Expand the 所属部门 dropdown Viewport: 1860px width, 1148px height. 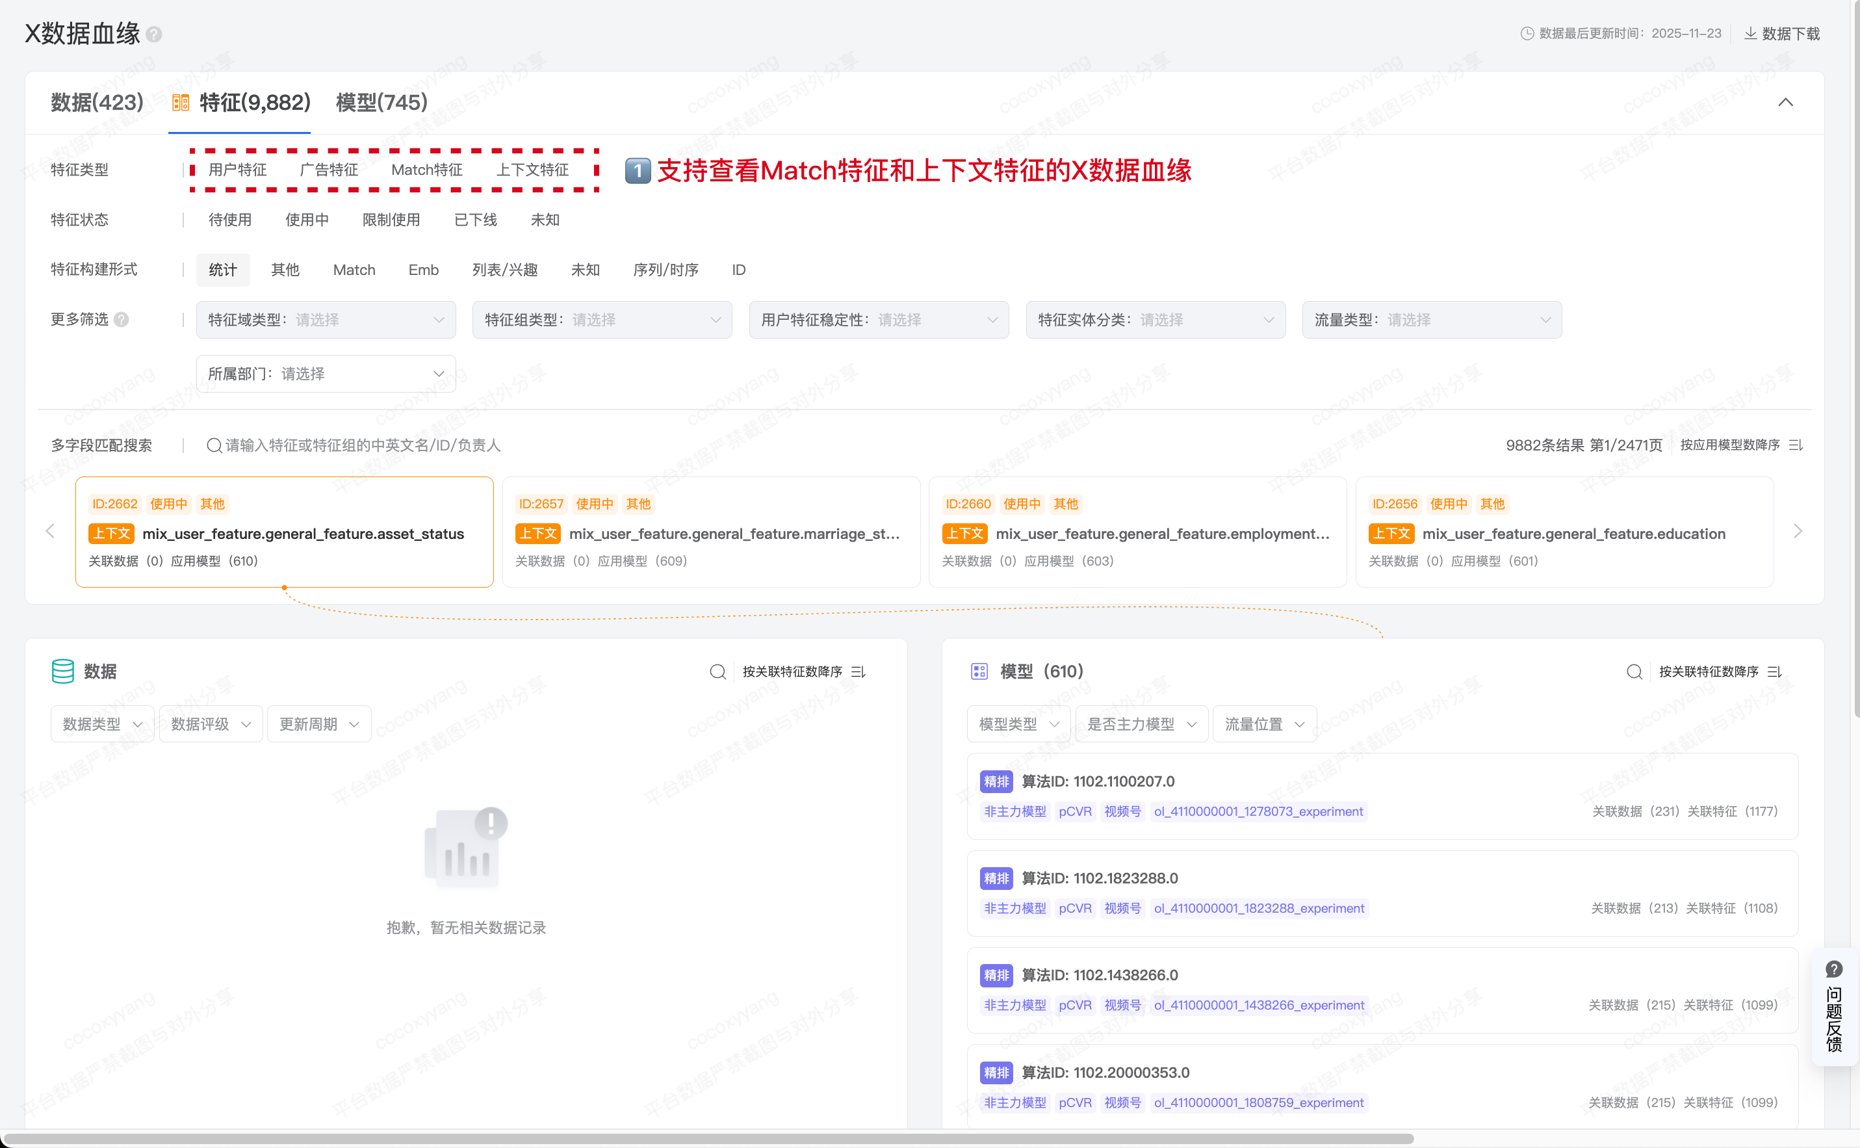[x=326, y=374]
